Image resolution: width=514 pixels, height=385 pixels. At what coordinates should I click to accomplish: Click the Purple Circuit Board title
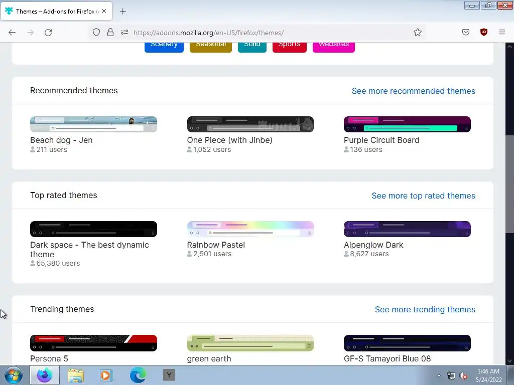click(x=381, y=140)
